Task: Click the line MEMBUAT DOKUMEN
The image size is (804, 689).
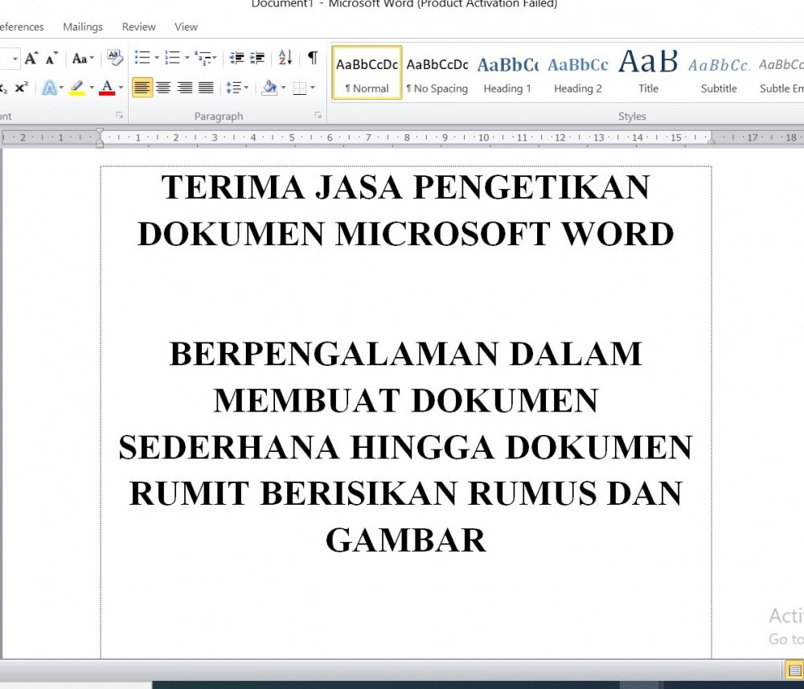Action: coord(406,400)
